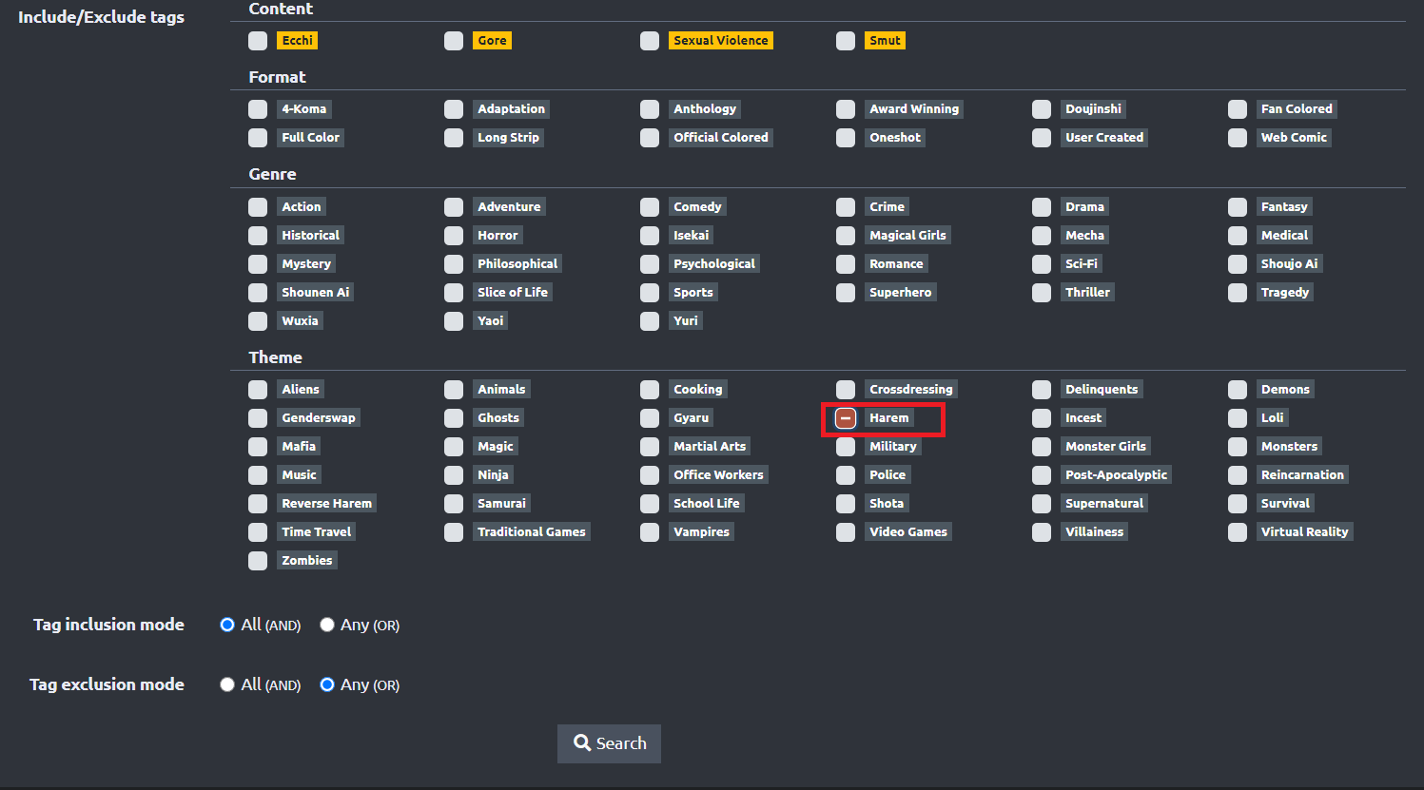This screenshot has width=1424, height=790.
Task: Click the yellow Gore tag badge
Action: (x=492, y=41)
